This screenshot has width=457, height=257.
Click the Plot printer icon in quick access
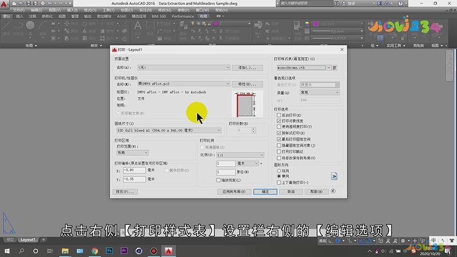[42, 3]
